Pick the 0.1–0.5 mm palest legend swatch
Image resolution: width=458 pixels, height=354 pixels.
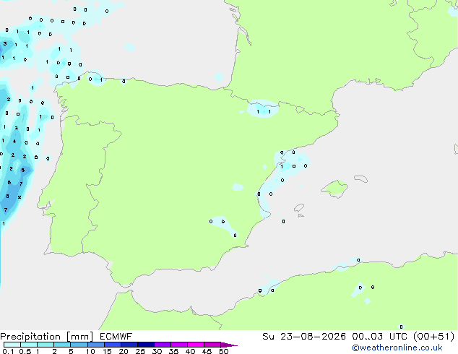tap(12, 345)
